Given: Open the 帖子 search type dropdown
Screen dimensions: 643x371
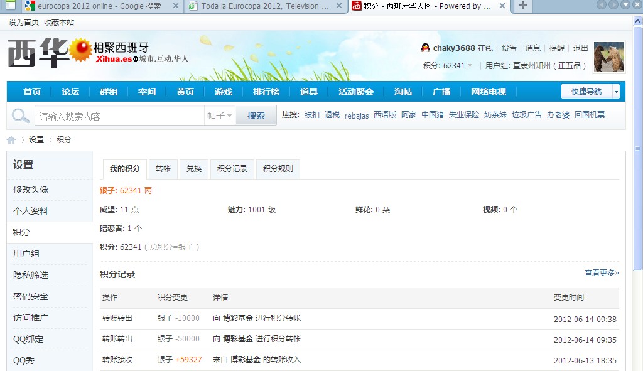Looking at the screenshot, I should 220,116.
